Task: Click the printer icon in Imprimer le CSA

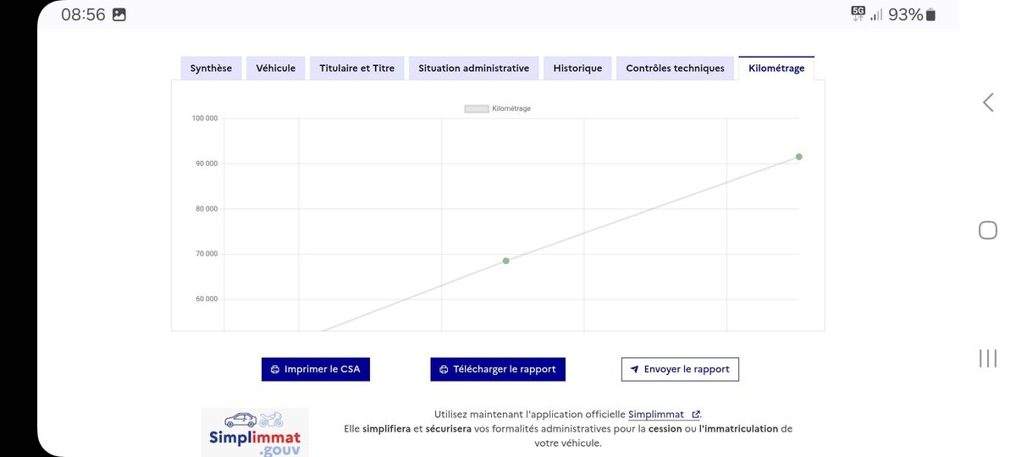Action: point(275,370)
